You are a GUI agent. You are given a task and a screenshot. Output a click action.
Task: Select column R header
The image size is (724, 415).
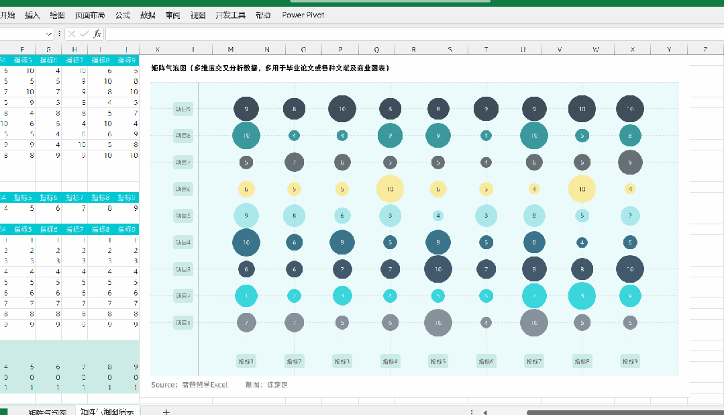click(x=413, y=49)
